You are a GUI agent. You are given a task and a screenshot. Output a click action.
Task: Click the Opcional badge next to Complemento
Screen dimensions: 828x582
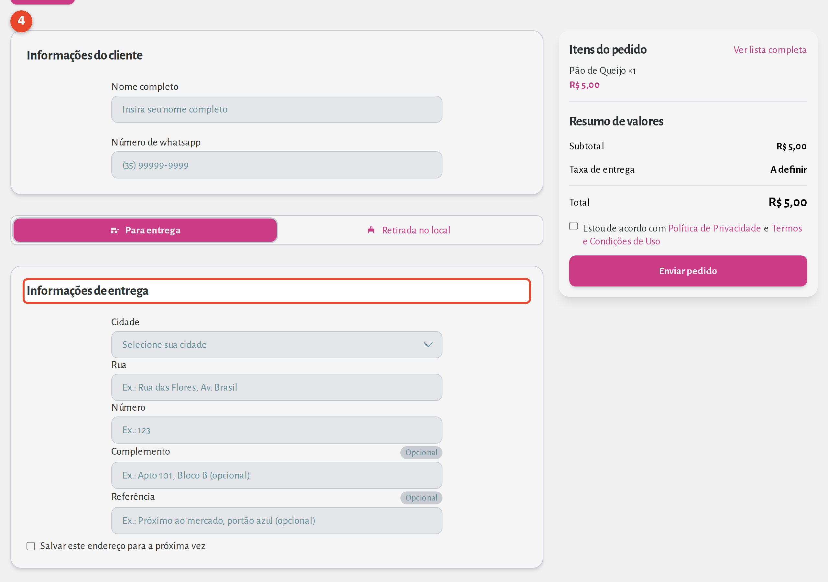pyautogui.click(x=421, y=453)
